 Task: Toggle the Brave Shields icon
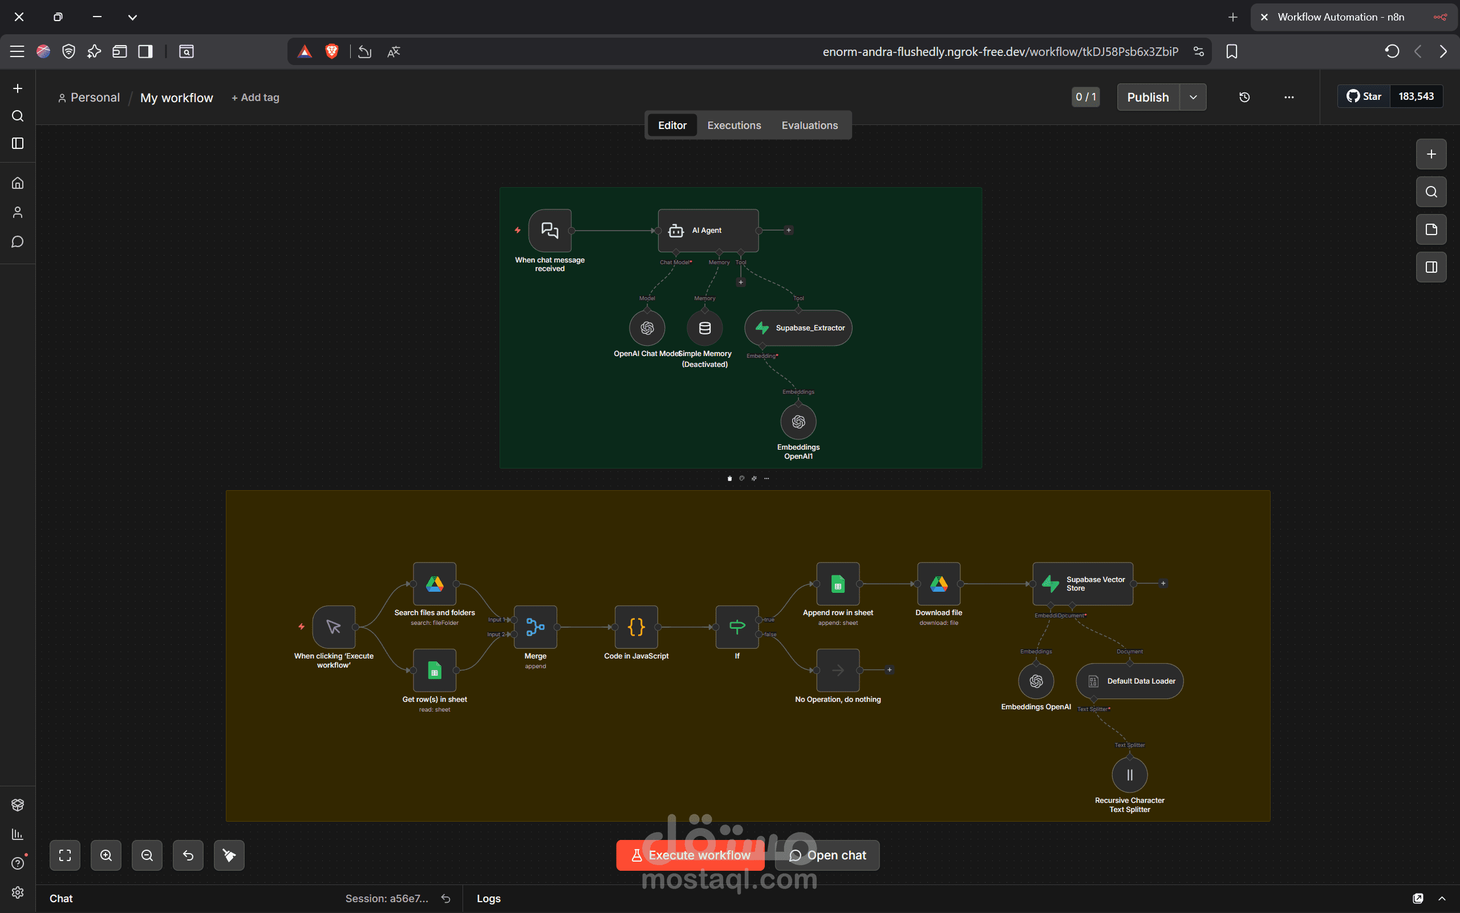click(x=331, y=52)
